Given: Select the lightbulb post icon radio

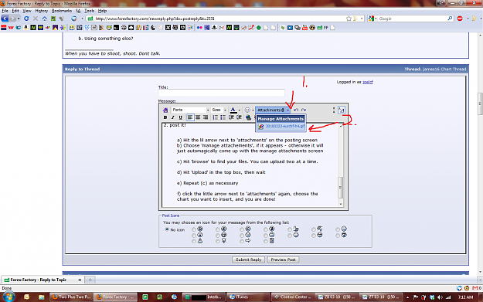Looking at the screenshot, I should [x=218, y=241].
